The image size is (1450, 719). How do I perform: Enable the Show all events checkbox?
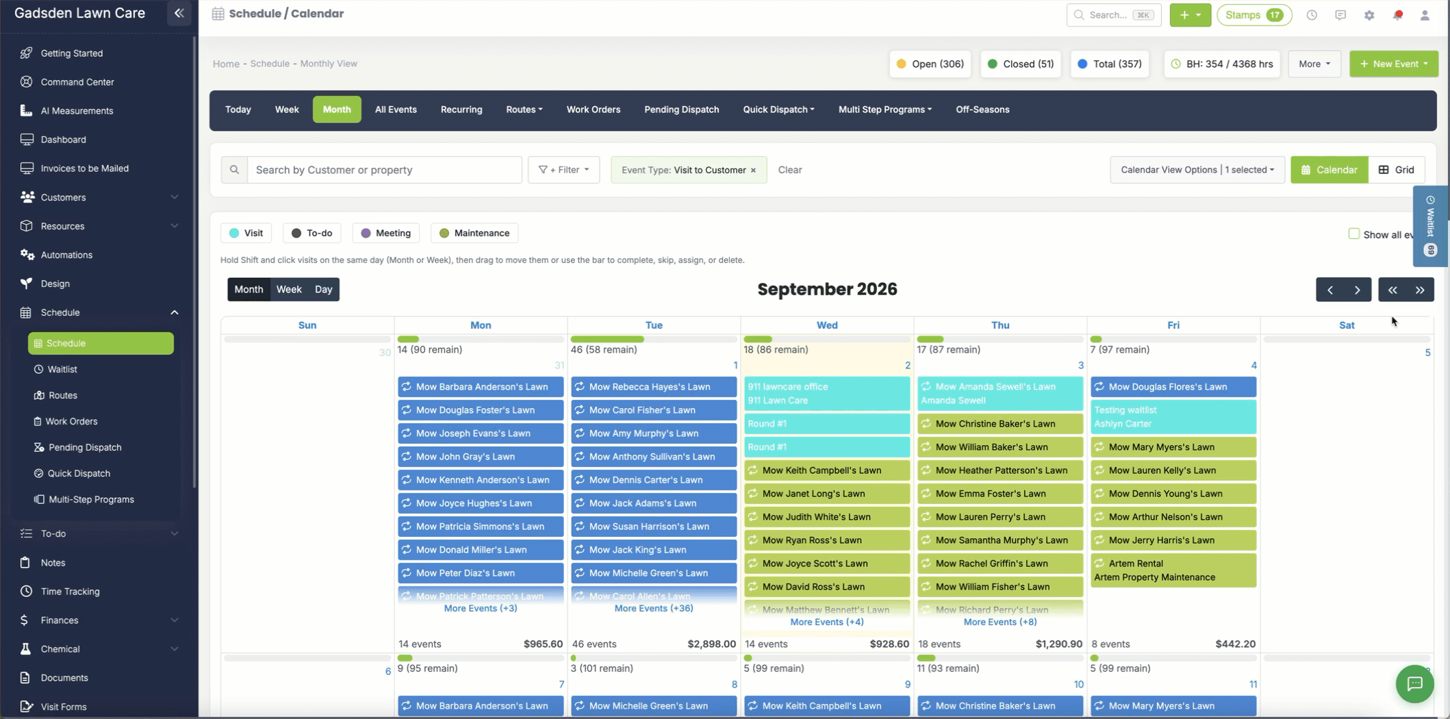pyautogui.click(x=1353, y=234)
